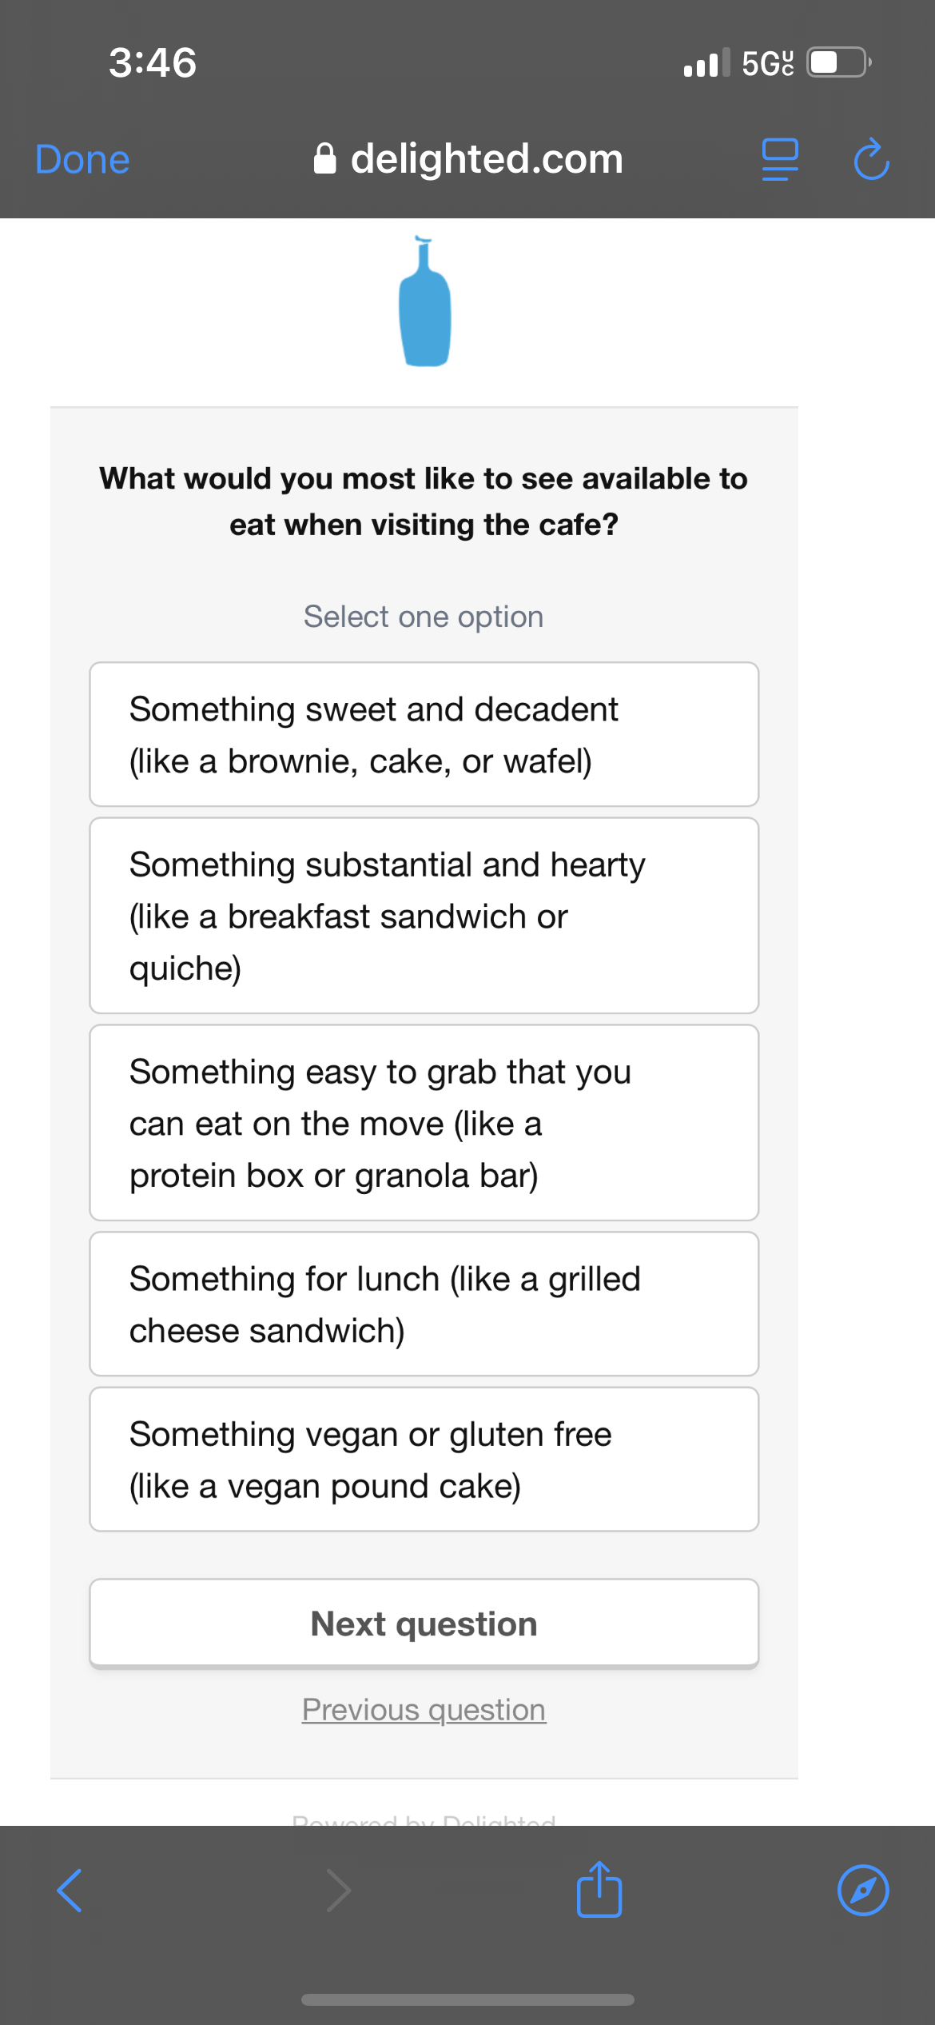Image resolution: width=935 pixels, height=2025 pixels.
Task: Select "Something for lunch" option
Action: point(424,1304)
